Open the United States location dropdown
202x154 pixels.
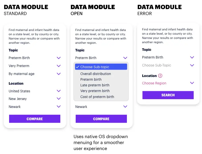pyautogui.click(x=34, y=91)
